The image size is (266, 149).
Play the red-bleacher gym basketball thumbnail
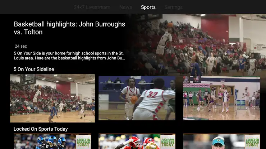52,98
